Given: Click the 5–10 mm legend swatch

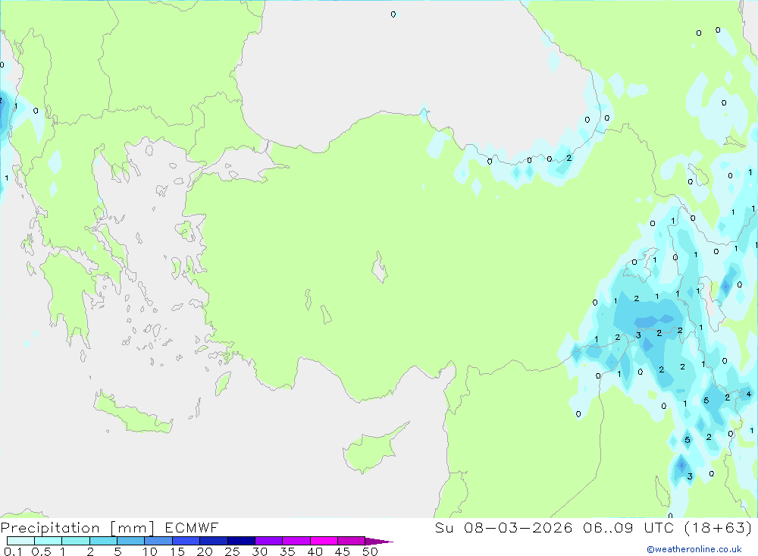Looking at the screenshot, I should tap(131, 541).
